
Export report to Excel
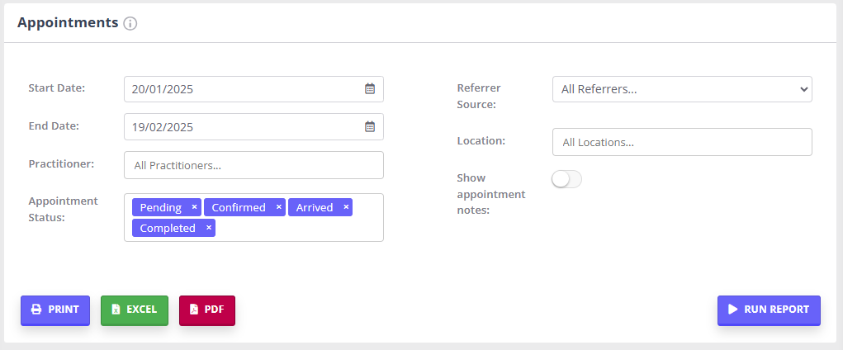pos(135,310)
